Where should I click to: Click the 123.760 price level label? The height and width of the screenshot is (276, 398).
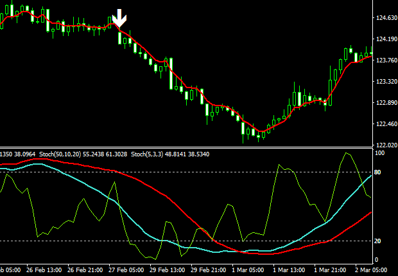(x=385, y=60)
